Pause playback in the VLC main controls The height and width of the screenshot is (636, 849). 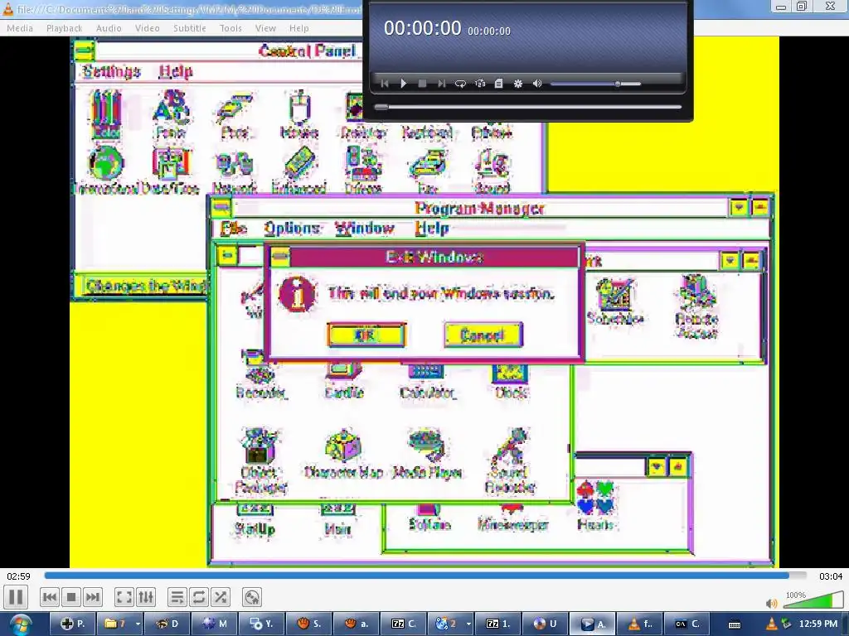pos(16,598)
